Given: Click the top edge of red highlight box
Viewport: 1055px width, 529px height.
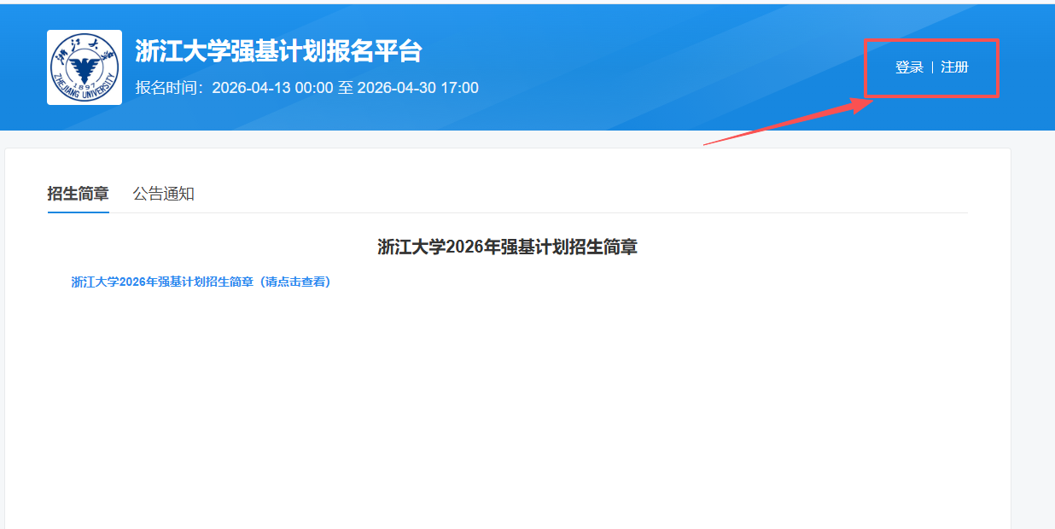Looking at the screenshot, I should tap(931, 40).
